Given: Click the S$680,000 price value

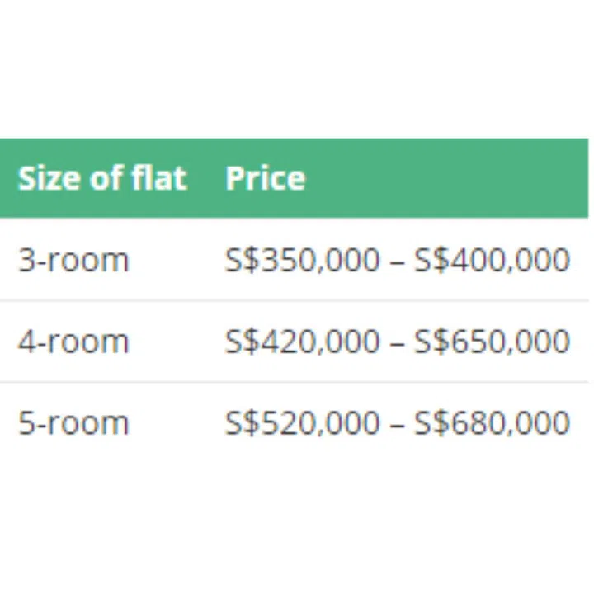Looking at the screenshot, I should (x=492, y=422).
